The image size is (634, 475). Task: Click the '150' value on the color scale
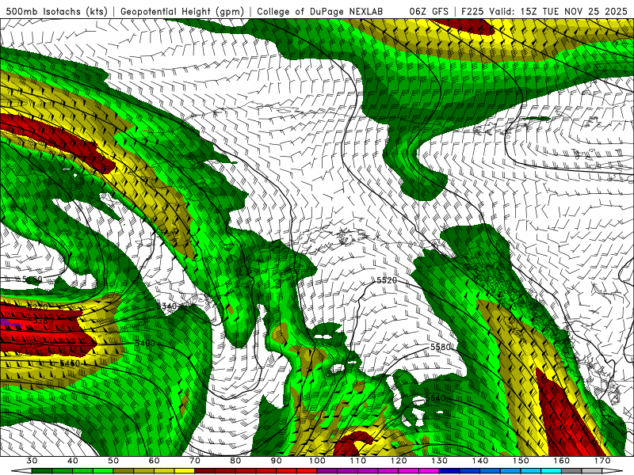[521, 461]
